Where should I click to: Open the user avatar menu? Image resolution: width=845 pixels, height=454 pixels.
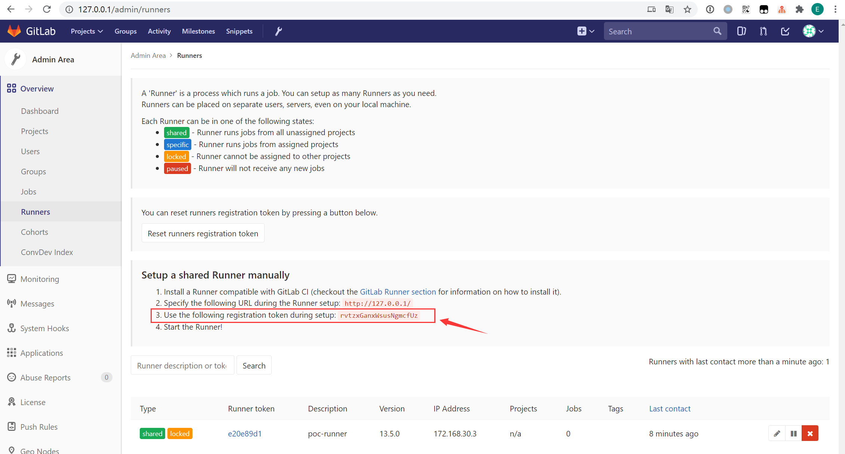point(813,31)
